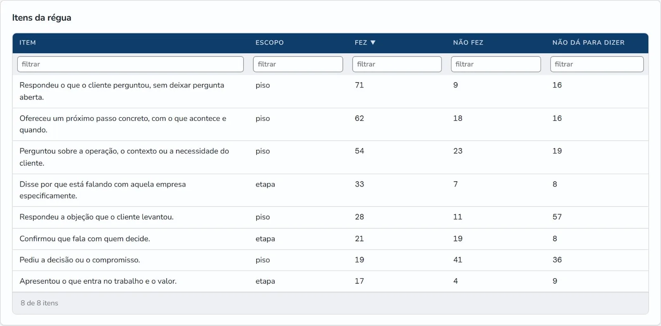Click the '8 de 8 itens' footer count
This screenshot has width=661, height=326.
[x=39, y=303]
